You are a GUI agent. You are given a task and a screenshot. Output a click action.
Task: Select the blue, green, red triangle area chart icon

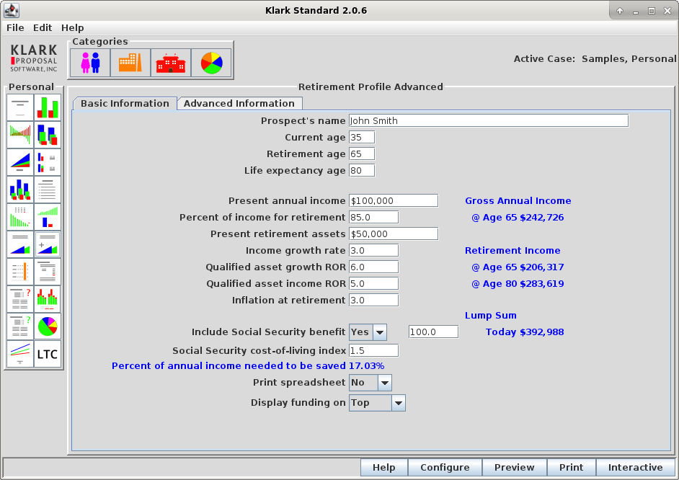[20, 162]
